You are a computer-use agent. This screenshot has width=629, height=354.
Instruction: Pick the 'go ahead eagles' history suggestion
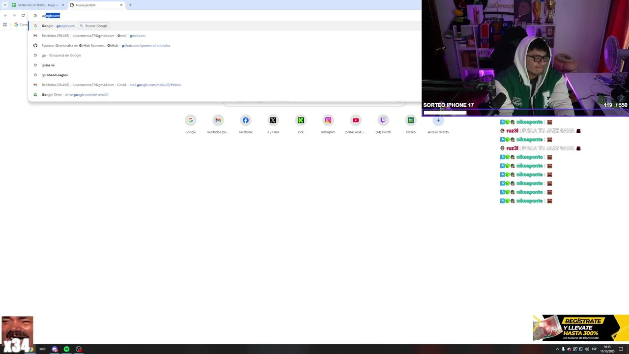pyautogui.click(x=224, y=75)
